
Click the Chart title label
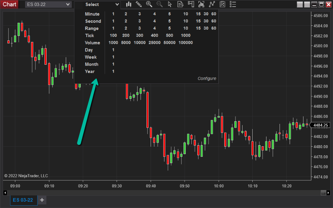pyautogui.click(x=9, y=4)
